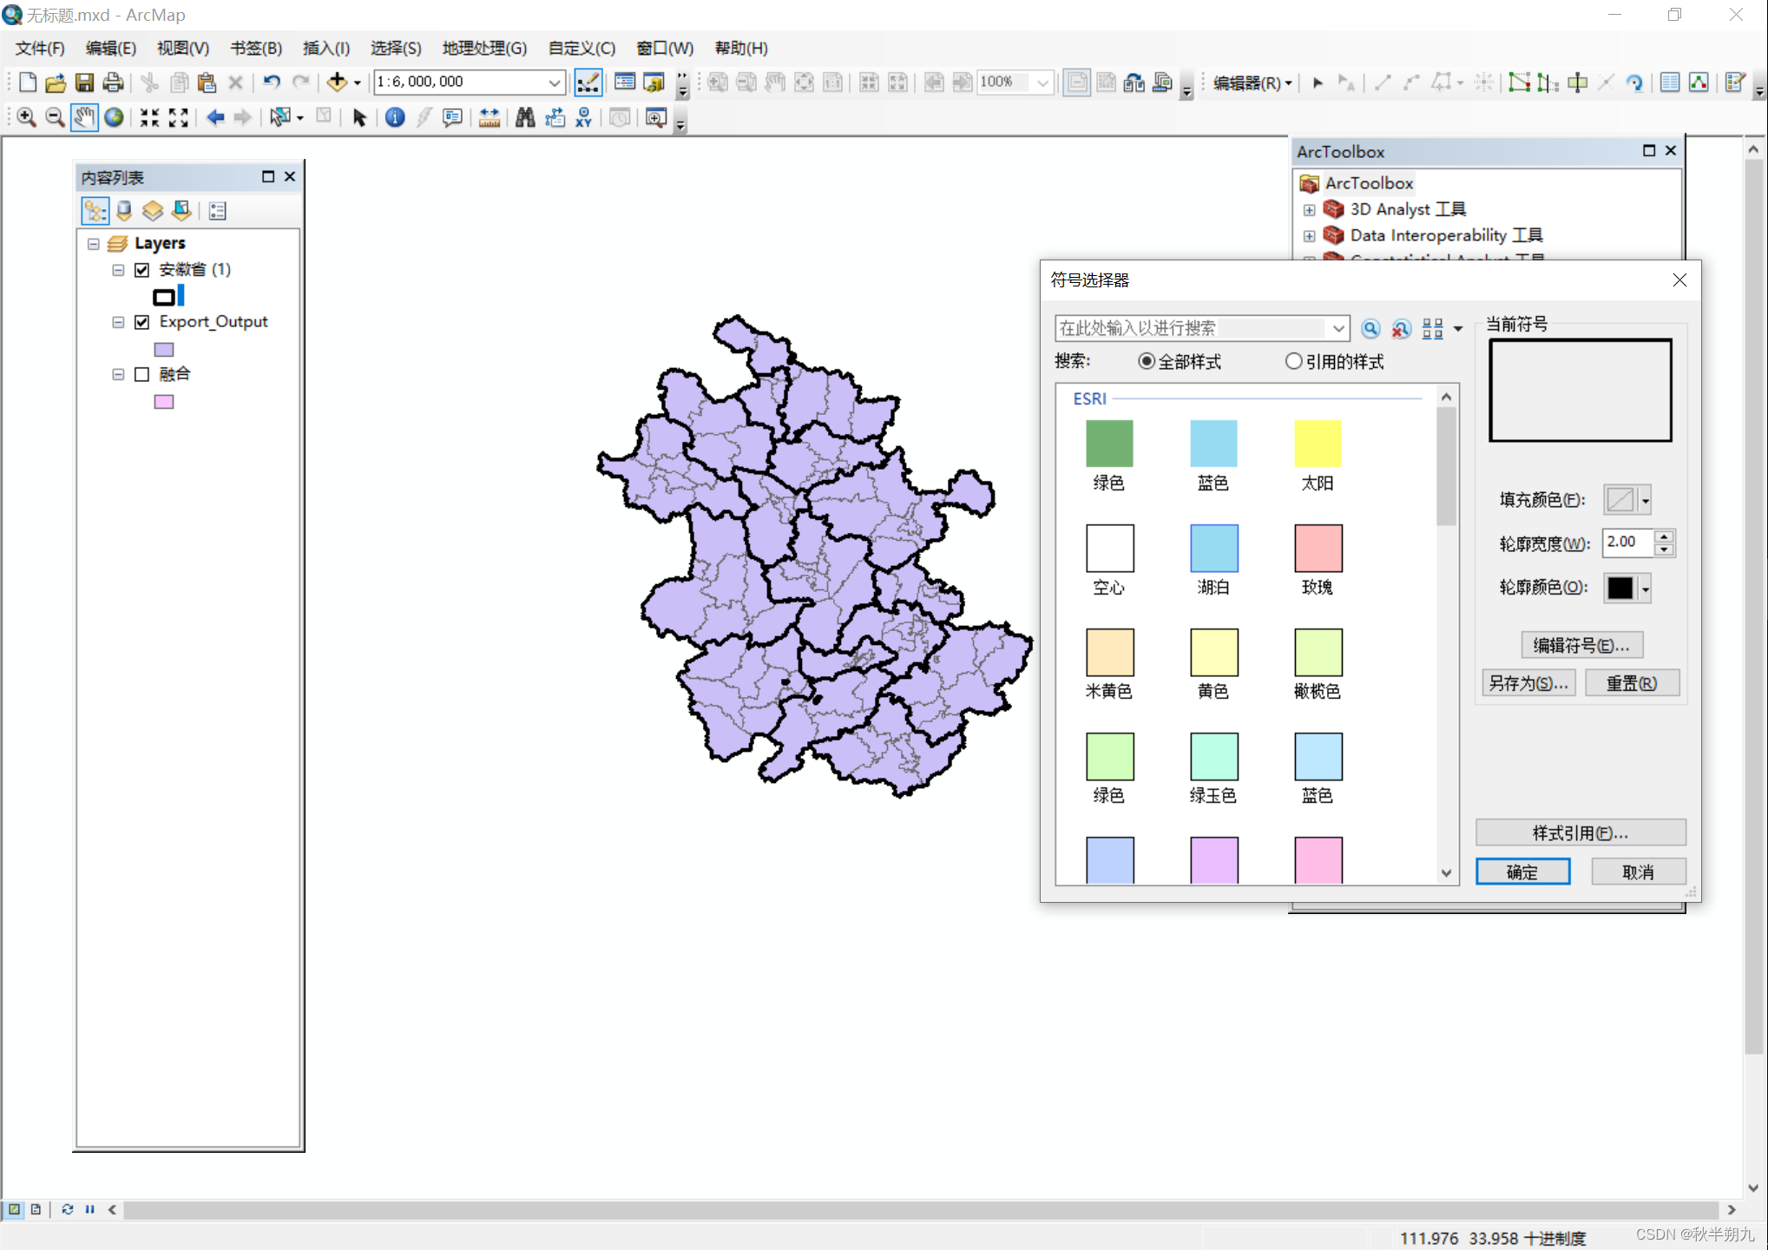Select the 引用的样式 radio button
1768x1250 pixels.
(1293, 361)
